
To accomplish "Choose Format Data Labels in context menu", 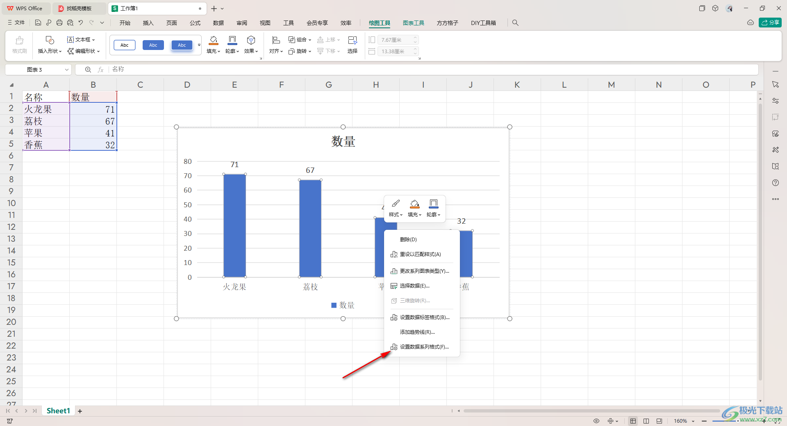I will [x=422, y=317].
